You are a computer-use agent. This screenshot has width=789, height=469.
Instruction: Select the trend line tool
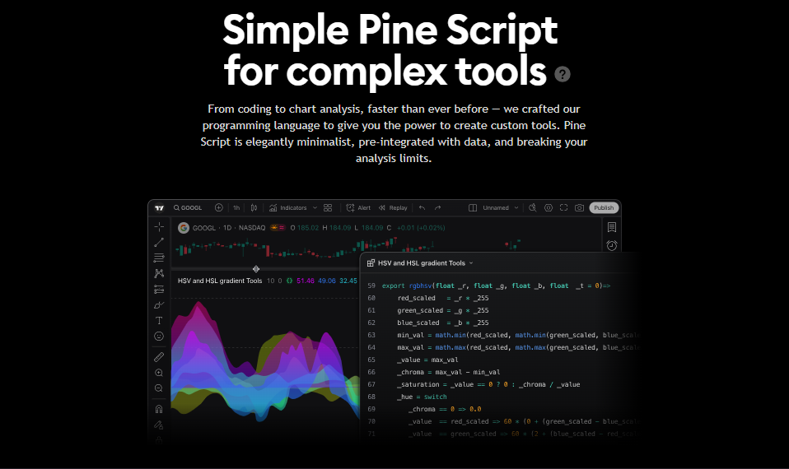point(159,242)
